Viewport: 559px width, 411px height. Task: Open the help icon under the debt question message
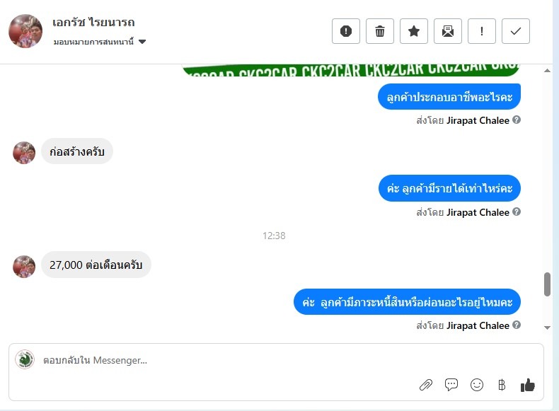click(x=517, y=325)
